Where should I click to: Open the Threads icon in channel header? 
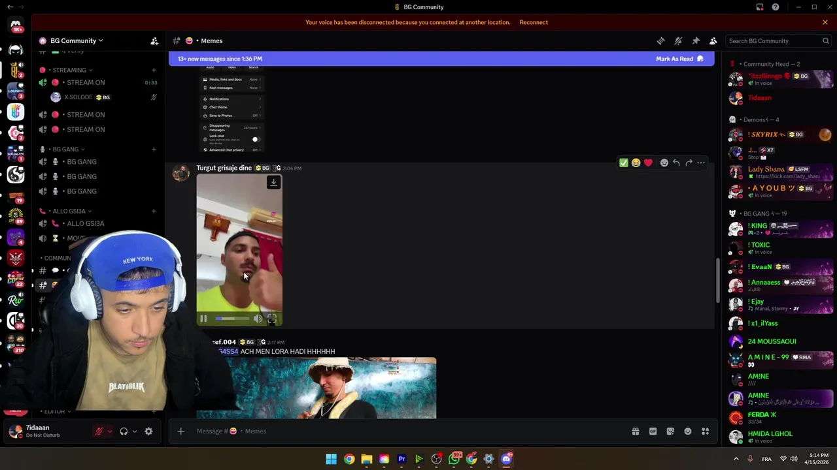(660, 40)
